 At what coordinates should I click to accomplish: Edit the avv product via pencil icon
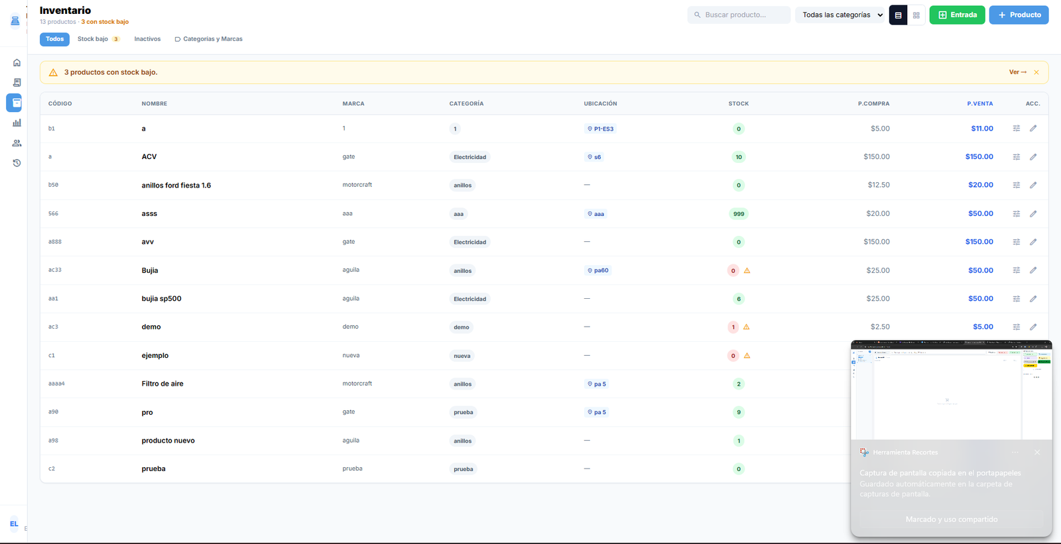click(1033, 242)
